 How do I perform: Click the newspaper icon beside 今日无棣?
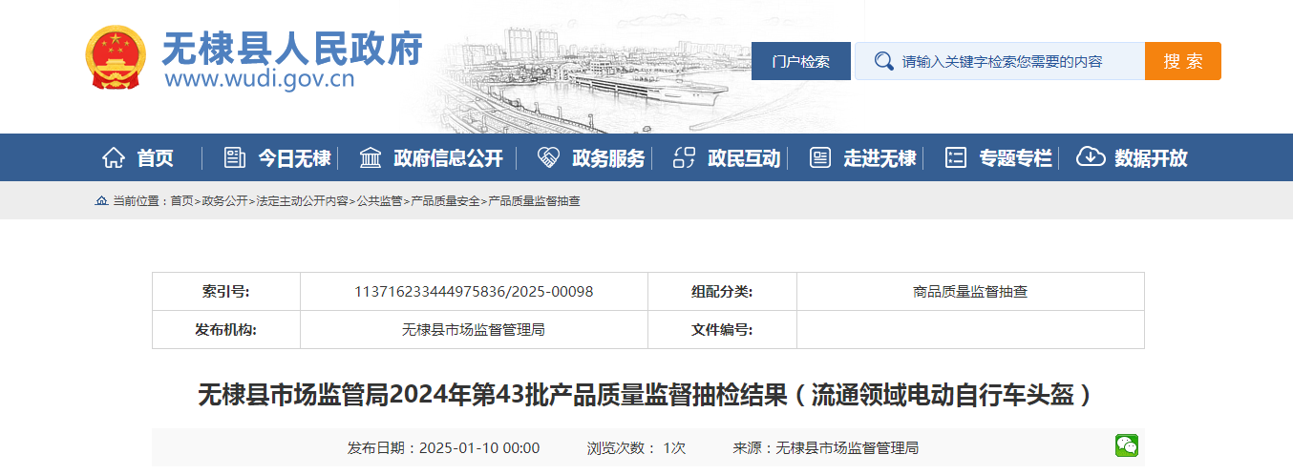[234, 158]
